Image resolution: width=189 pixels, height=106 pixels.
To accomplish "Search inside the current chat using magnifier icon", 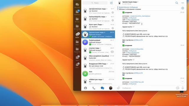I will point(177,3).
